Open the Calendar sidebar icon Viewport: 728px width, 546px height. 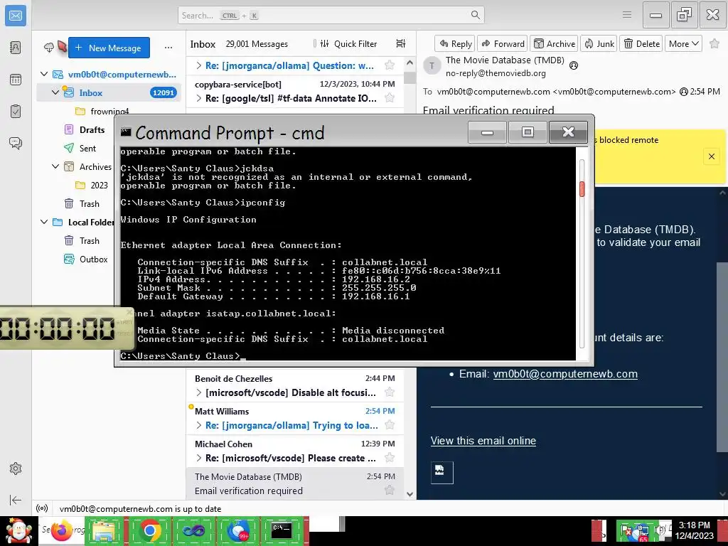[x=16, y=80]
